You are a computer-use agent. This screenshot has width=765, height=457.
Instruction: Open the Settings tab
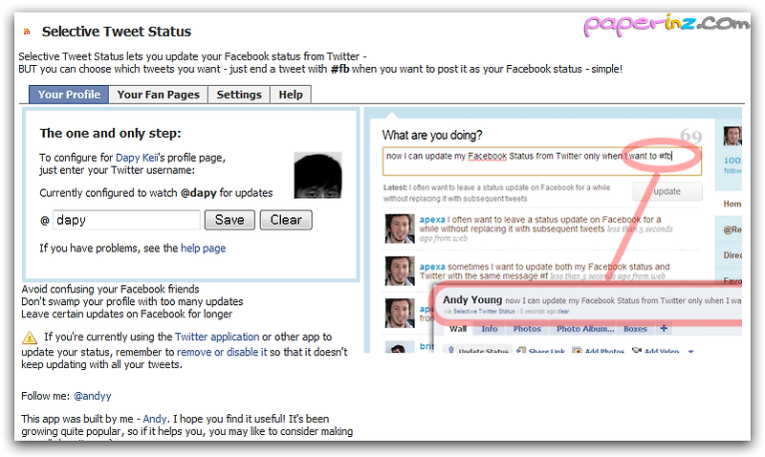(239, 95)
